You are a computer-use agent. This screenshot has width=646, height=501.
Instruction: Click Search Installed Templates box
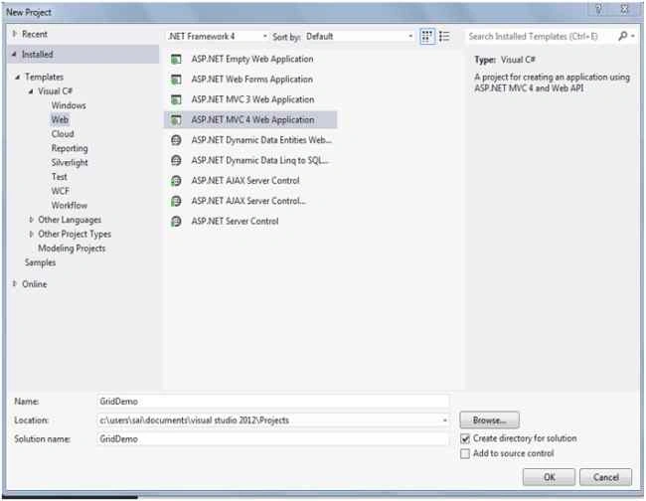click(x=541, y=36)
